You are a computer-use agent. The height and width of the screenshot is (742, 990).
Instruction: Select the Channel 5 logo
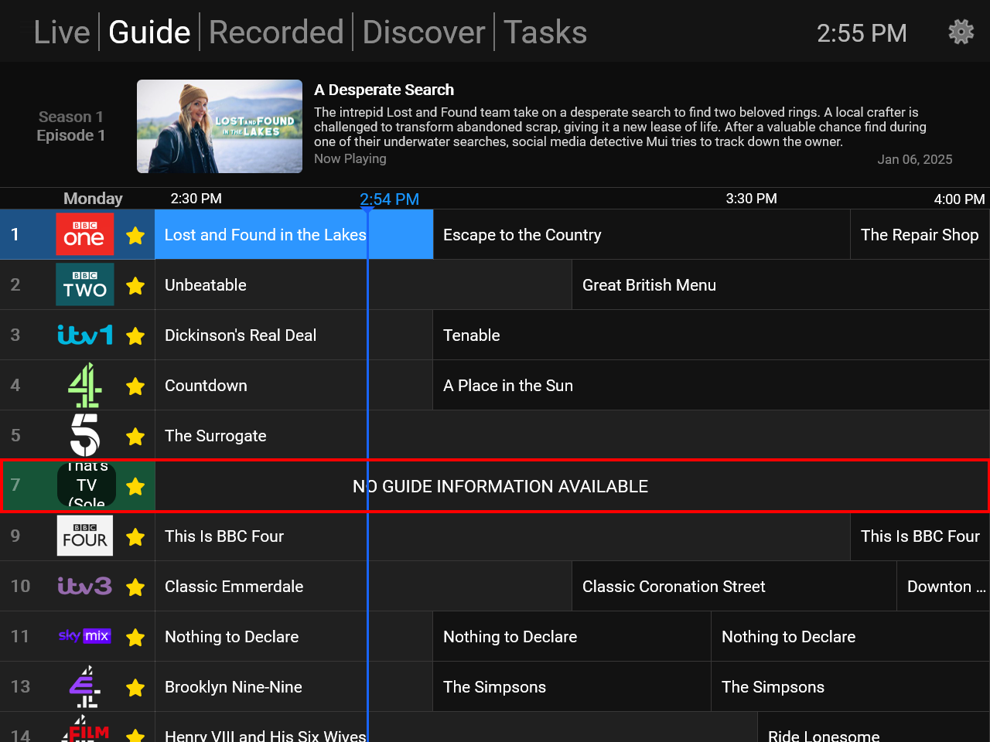pos(85,435)
